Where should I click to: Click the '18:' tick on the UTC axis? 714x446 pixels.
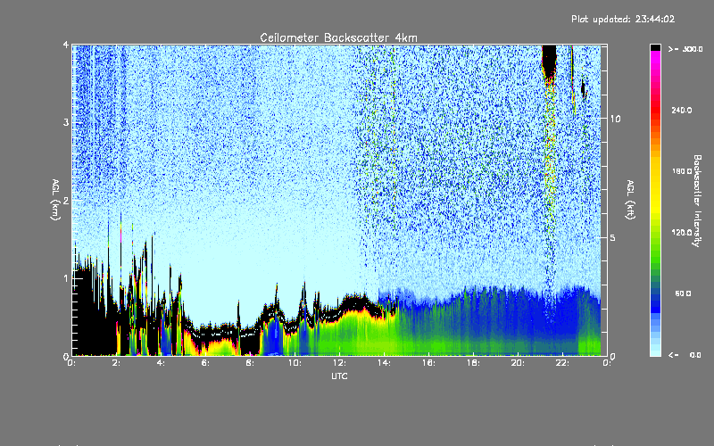coord(473,363)
